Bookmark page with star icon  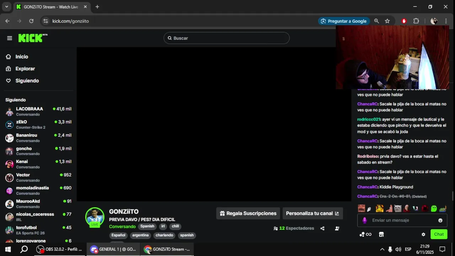[387, 21]
